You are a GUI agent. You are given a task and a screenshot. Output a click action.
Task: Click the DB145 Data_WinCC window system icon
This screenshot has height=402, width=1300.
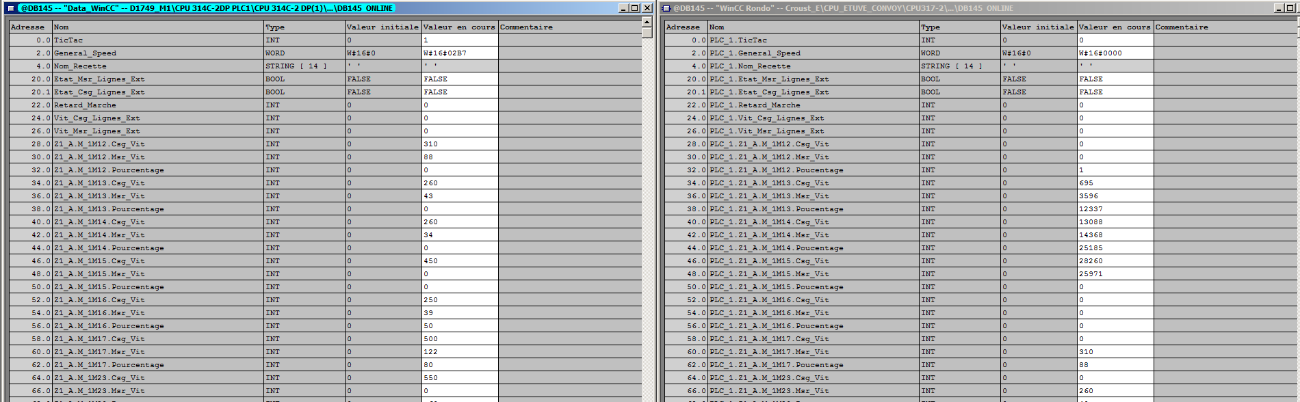[11, 8]
